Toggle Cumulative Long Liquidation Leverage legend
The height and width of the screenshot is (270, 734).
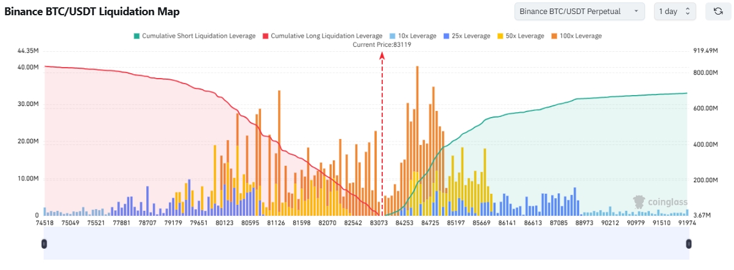pos(322,36)
